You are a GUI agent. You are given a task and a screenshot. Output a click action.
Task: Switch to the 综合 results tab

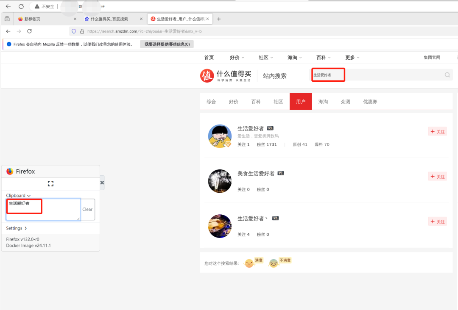point(211,102)
